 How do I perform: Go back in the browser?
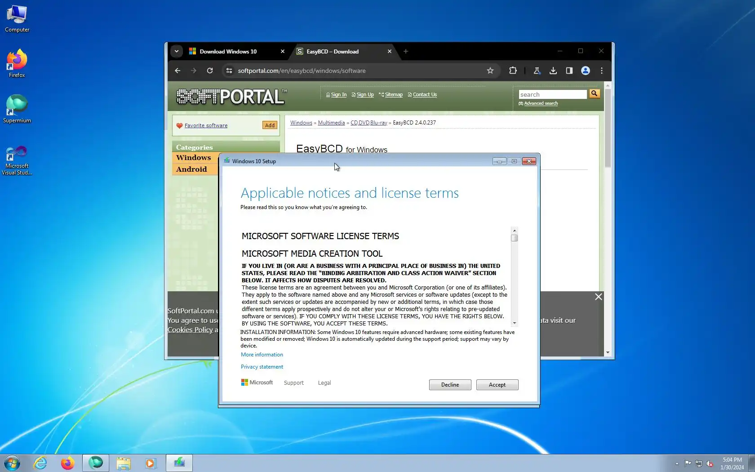click(178, 71)
